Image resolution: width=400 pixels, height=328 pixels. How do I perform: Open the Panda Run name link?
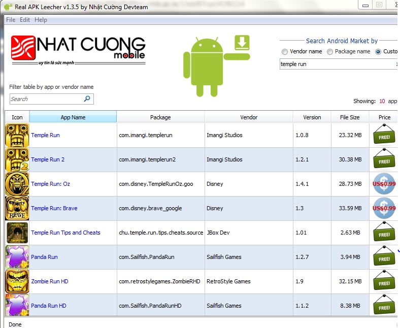click(44, 257)
